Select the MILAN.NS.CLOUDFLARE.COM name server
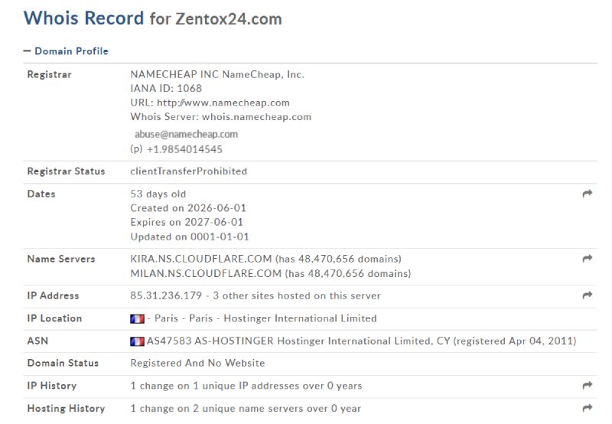The width and height of the screenshot is (612, 424). (206, 273)
